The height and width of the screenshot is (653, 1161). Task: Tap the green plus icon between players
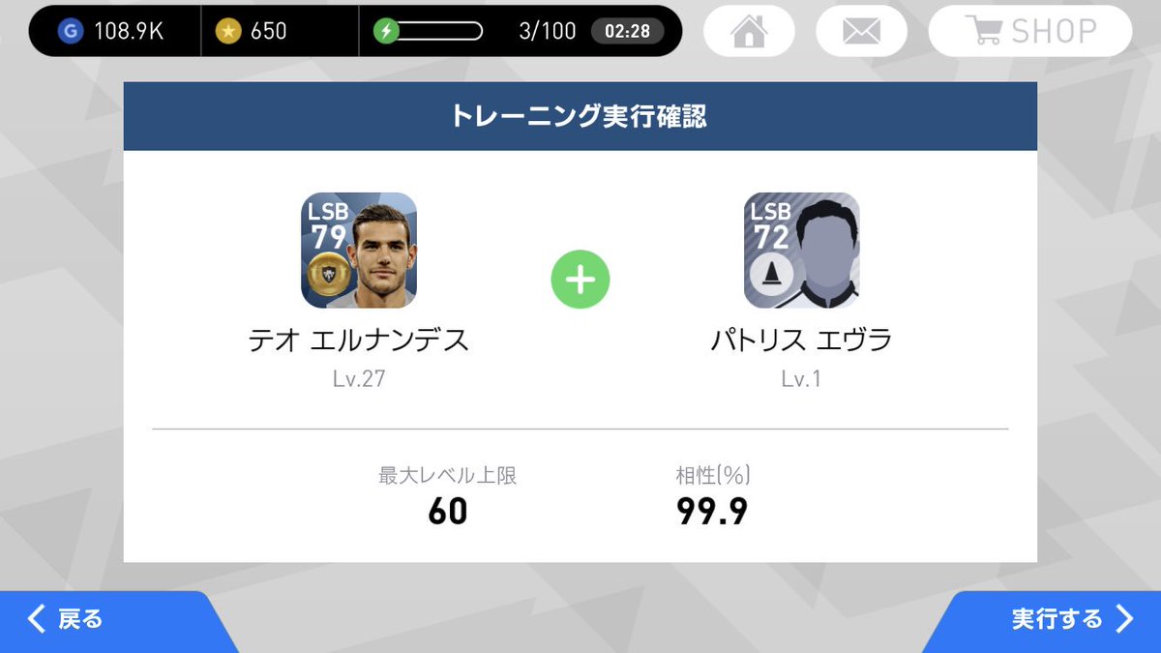pyautogui.click(x=580, y=280)
